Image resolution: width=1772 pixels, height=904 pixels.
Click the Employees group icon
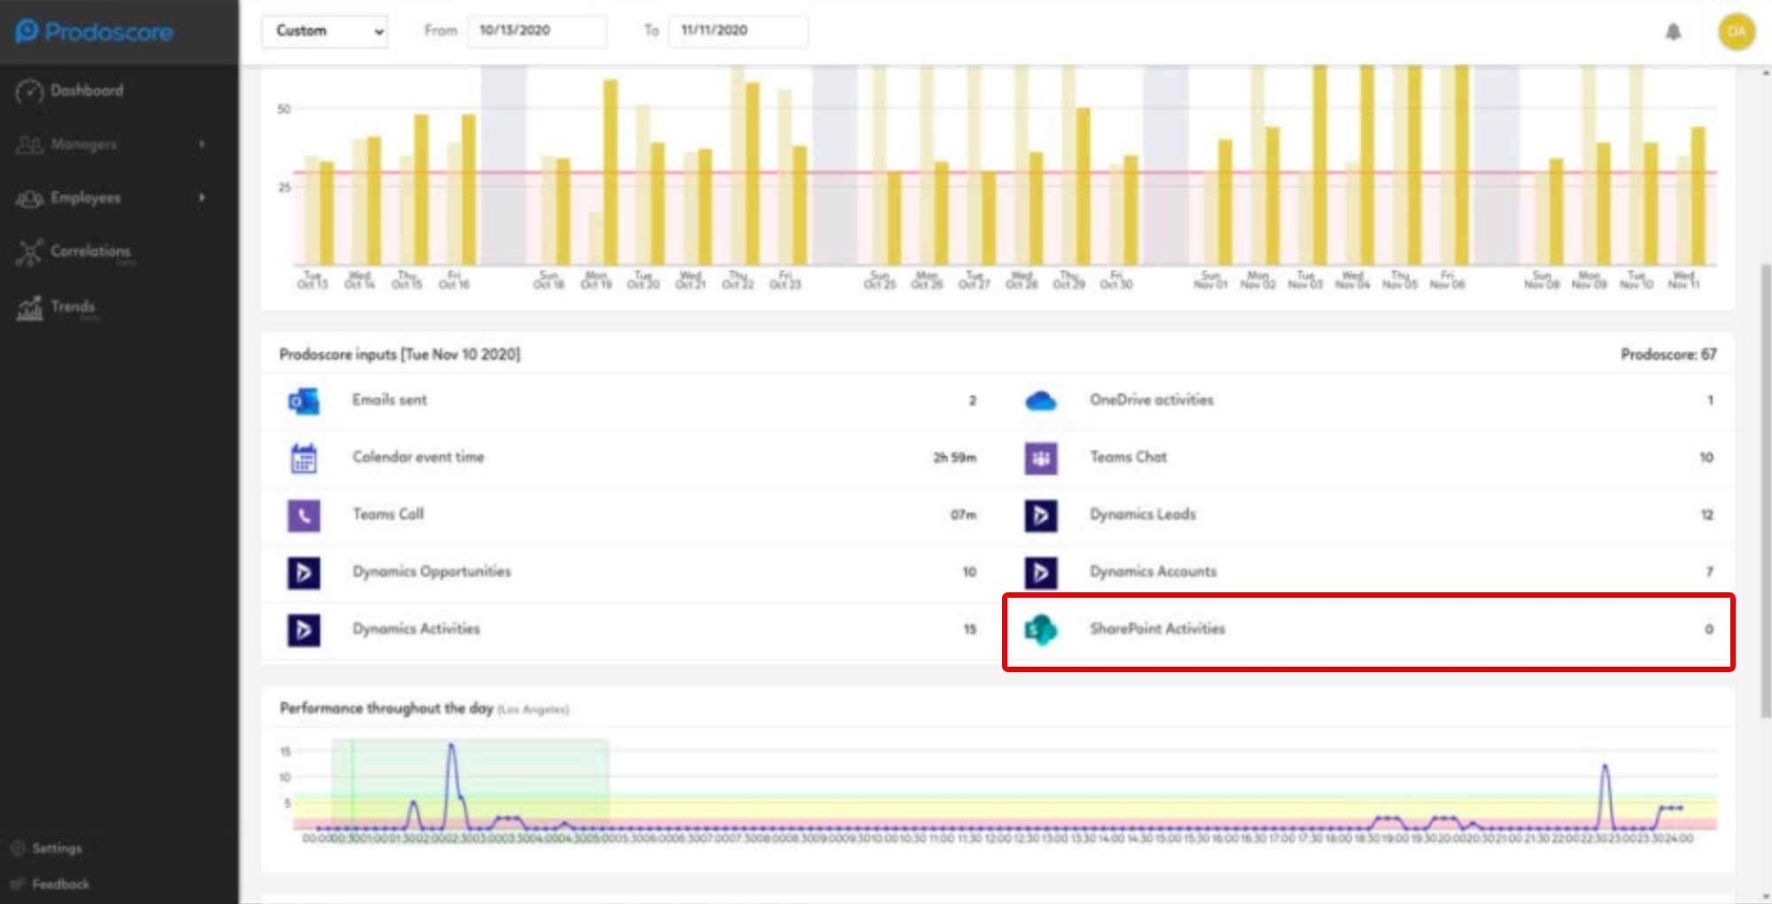29,198
